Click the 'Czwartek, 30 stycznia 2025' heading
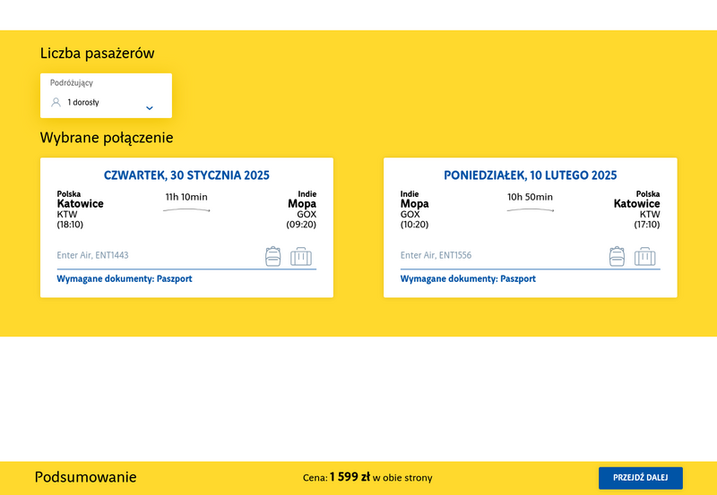Image resolution: width=717 pixels, height=495 pixels. pos(186,175)
